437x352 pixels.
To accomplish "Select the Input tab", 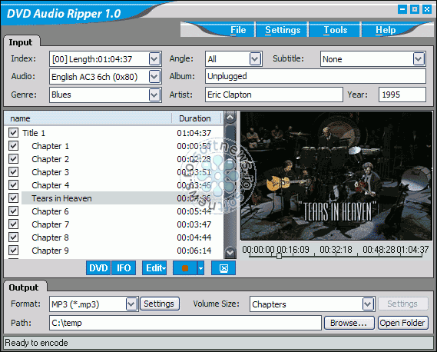I will tap(21, 42).
